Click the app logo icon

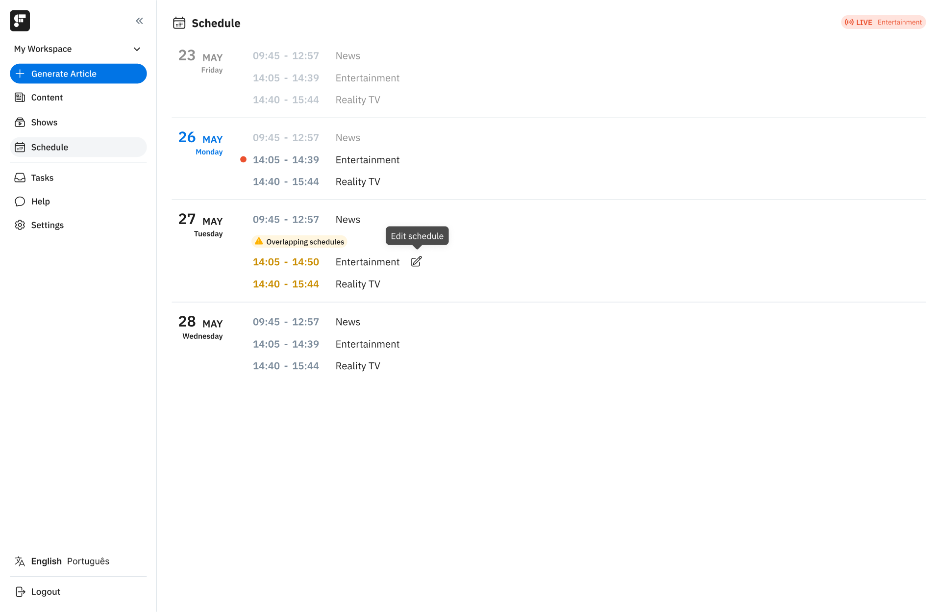[20, 21]
